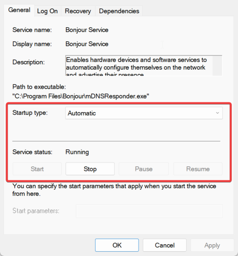Click the mDNSResponder.exe executable path text
Screen dimensions: 238x256
(81, 96)
